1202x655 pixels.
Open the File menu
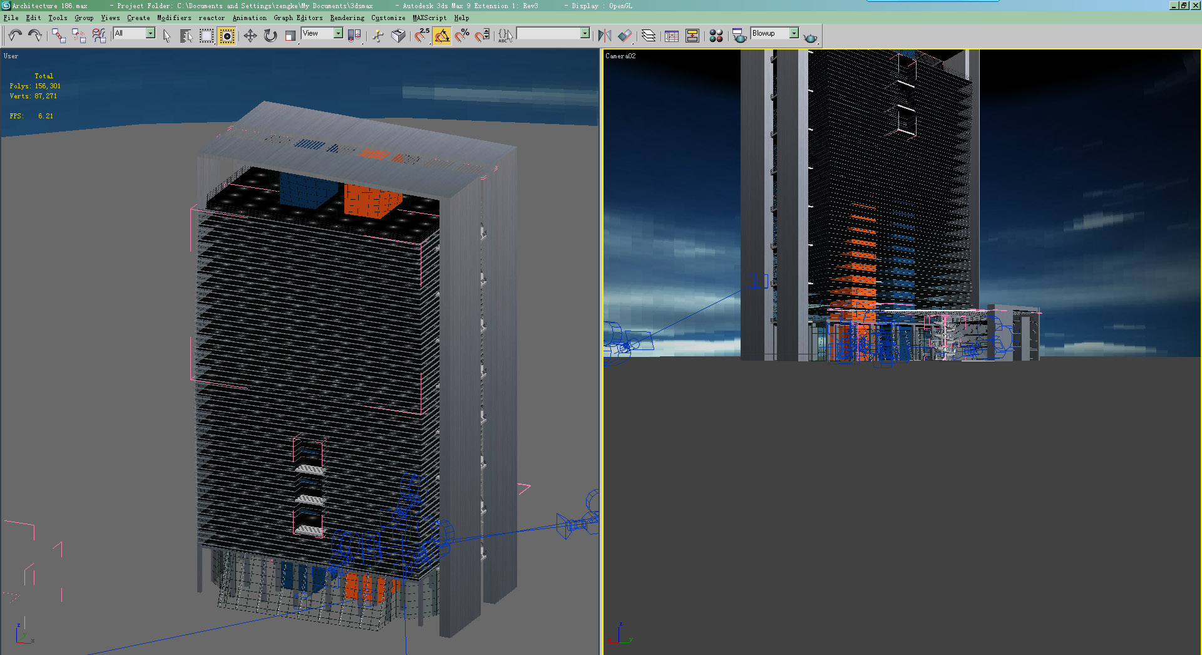coord(11,18)
